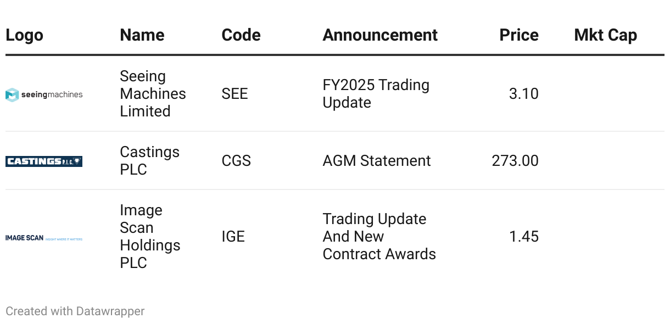Screen dimensions: 670x324
Task: Click the Code column header
Action: (241, 35)
